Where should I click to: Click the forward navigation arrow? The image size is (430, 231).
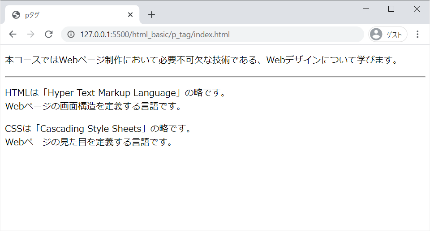(31, 35)
